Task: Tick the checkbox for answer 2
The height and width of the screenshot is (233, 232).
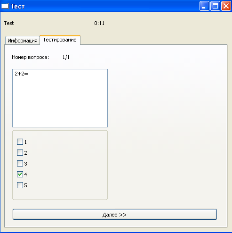Action: [20, 153]
